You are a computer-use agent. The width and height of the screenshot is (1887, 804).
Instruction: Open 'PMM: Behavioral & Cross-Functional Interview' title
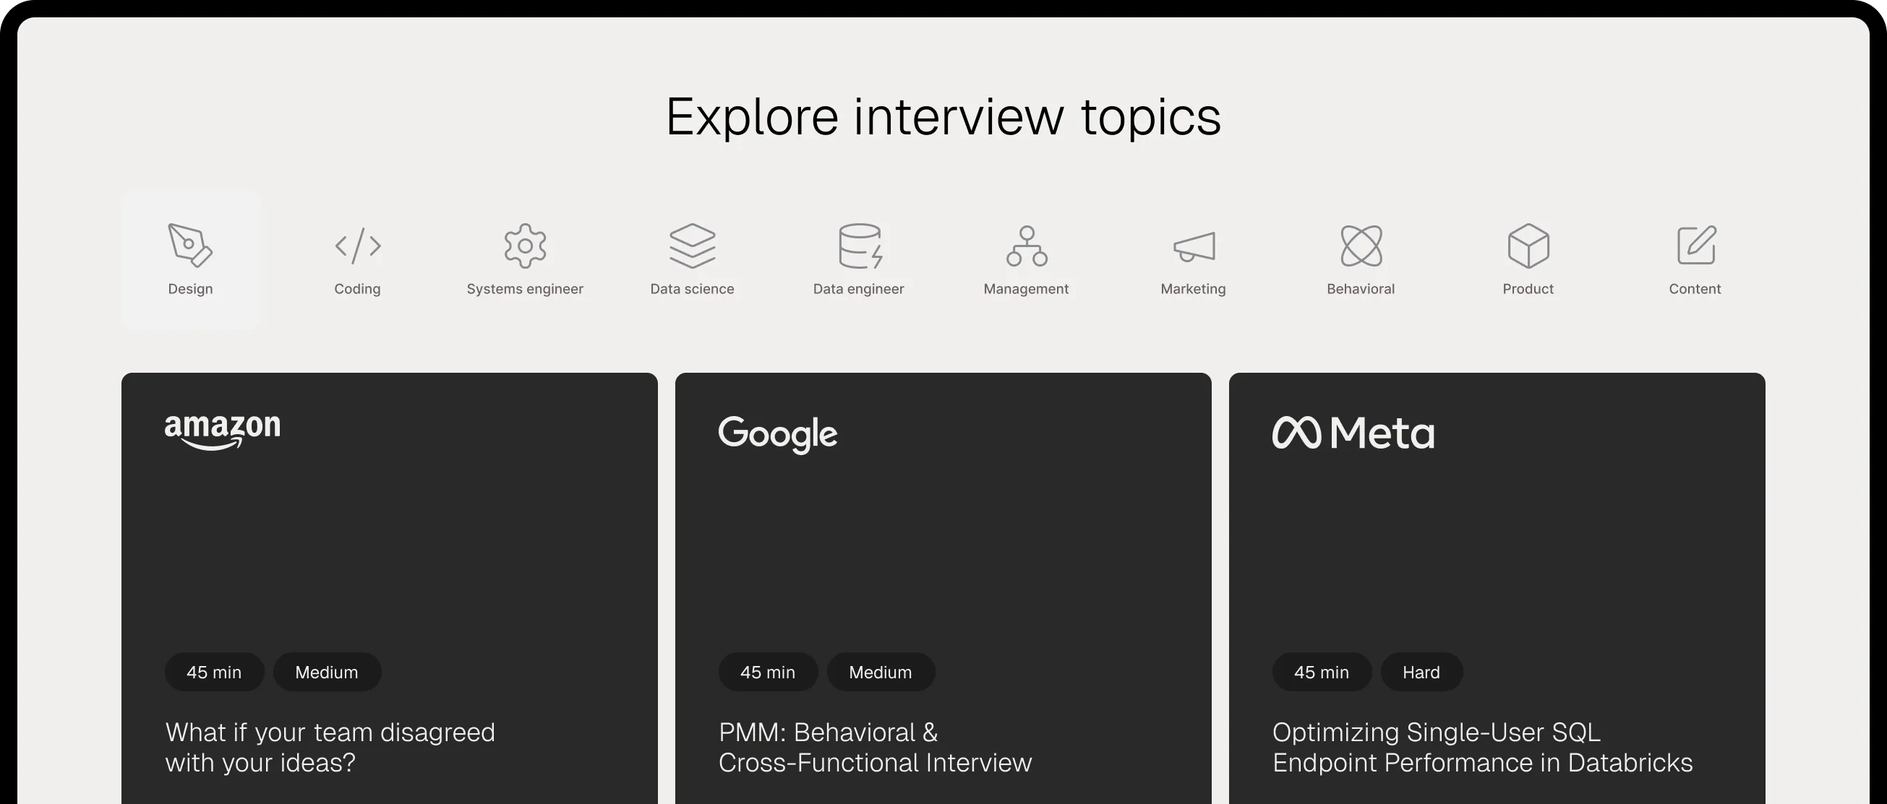[876, 747]
